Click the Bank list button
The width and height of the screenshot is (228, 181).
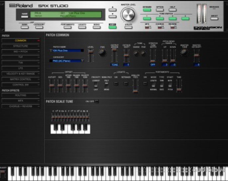[x=25, y=27]
